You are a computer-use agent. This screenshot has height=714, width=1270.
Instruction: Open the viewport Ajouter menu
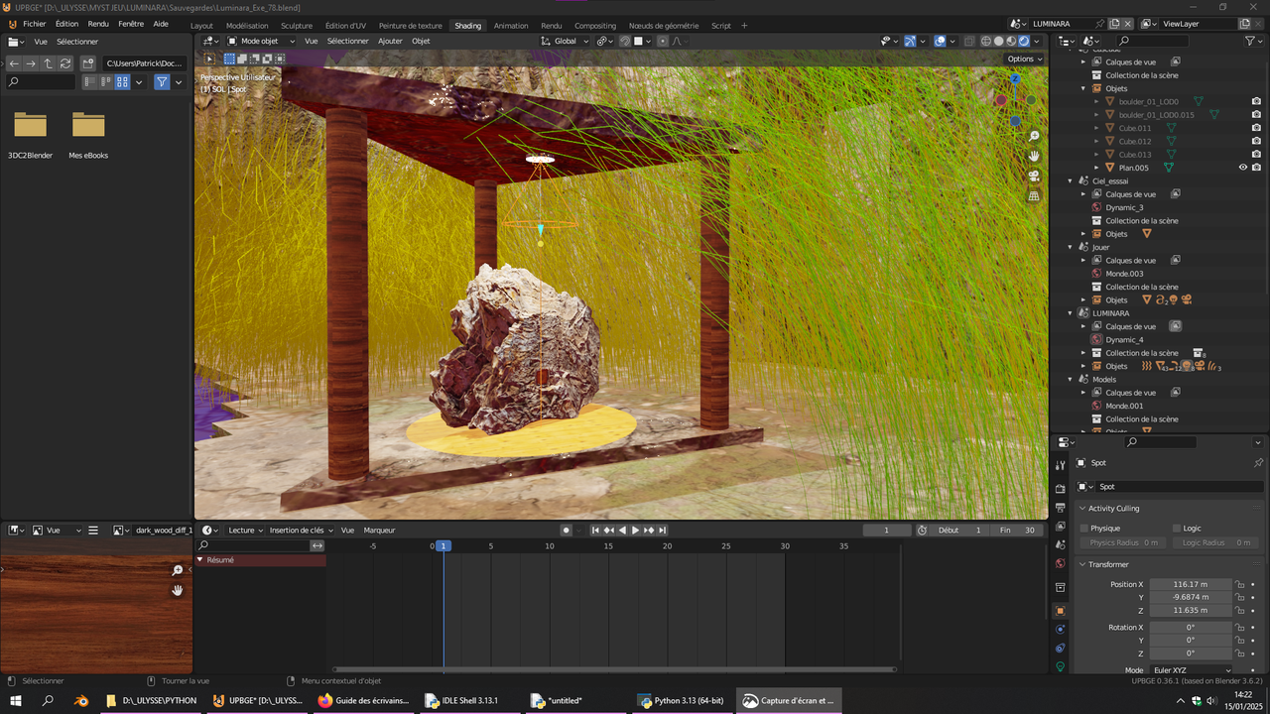390,42
